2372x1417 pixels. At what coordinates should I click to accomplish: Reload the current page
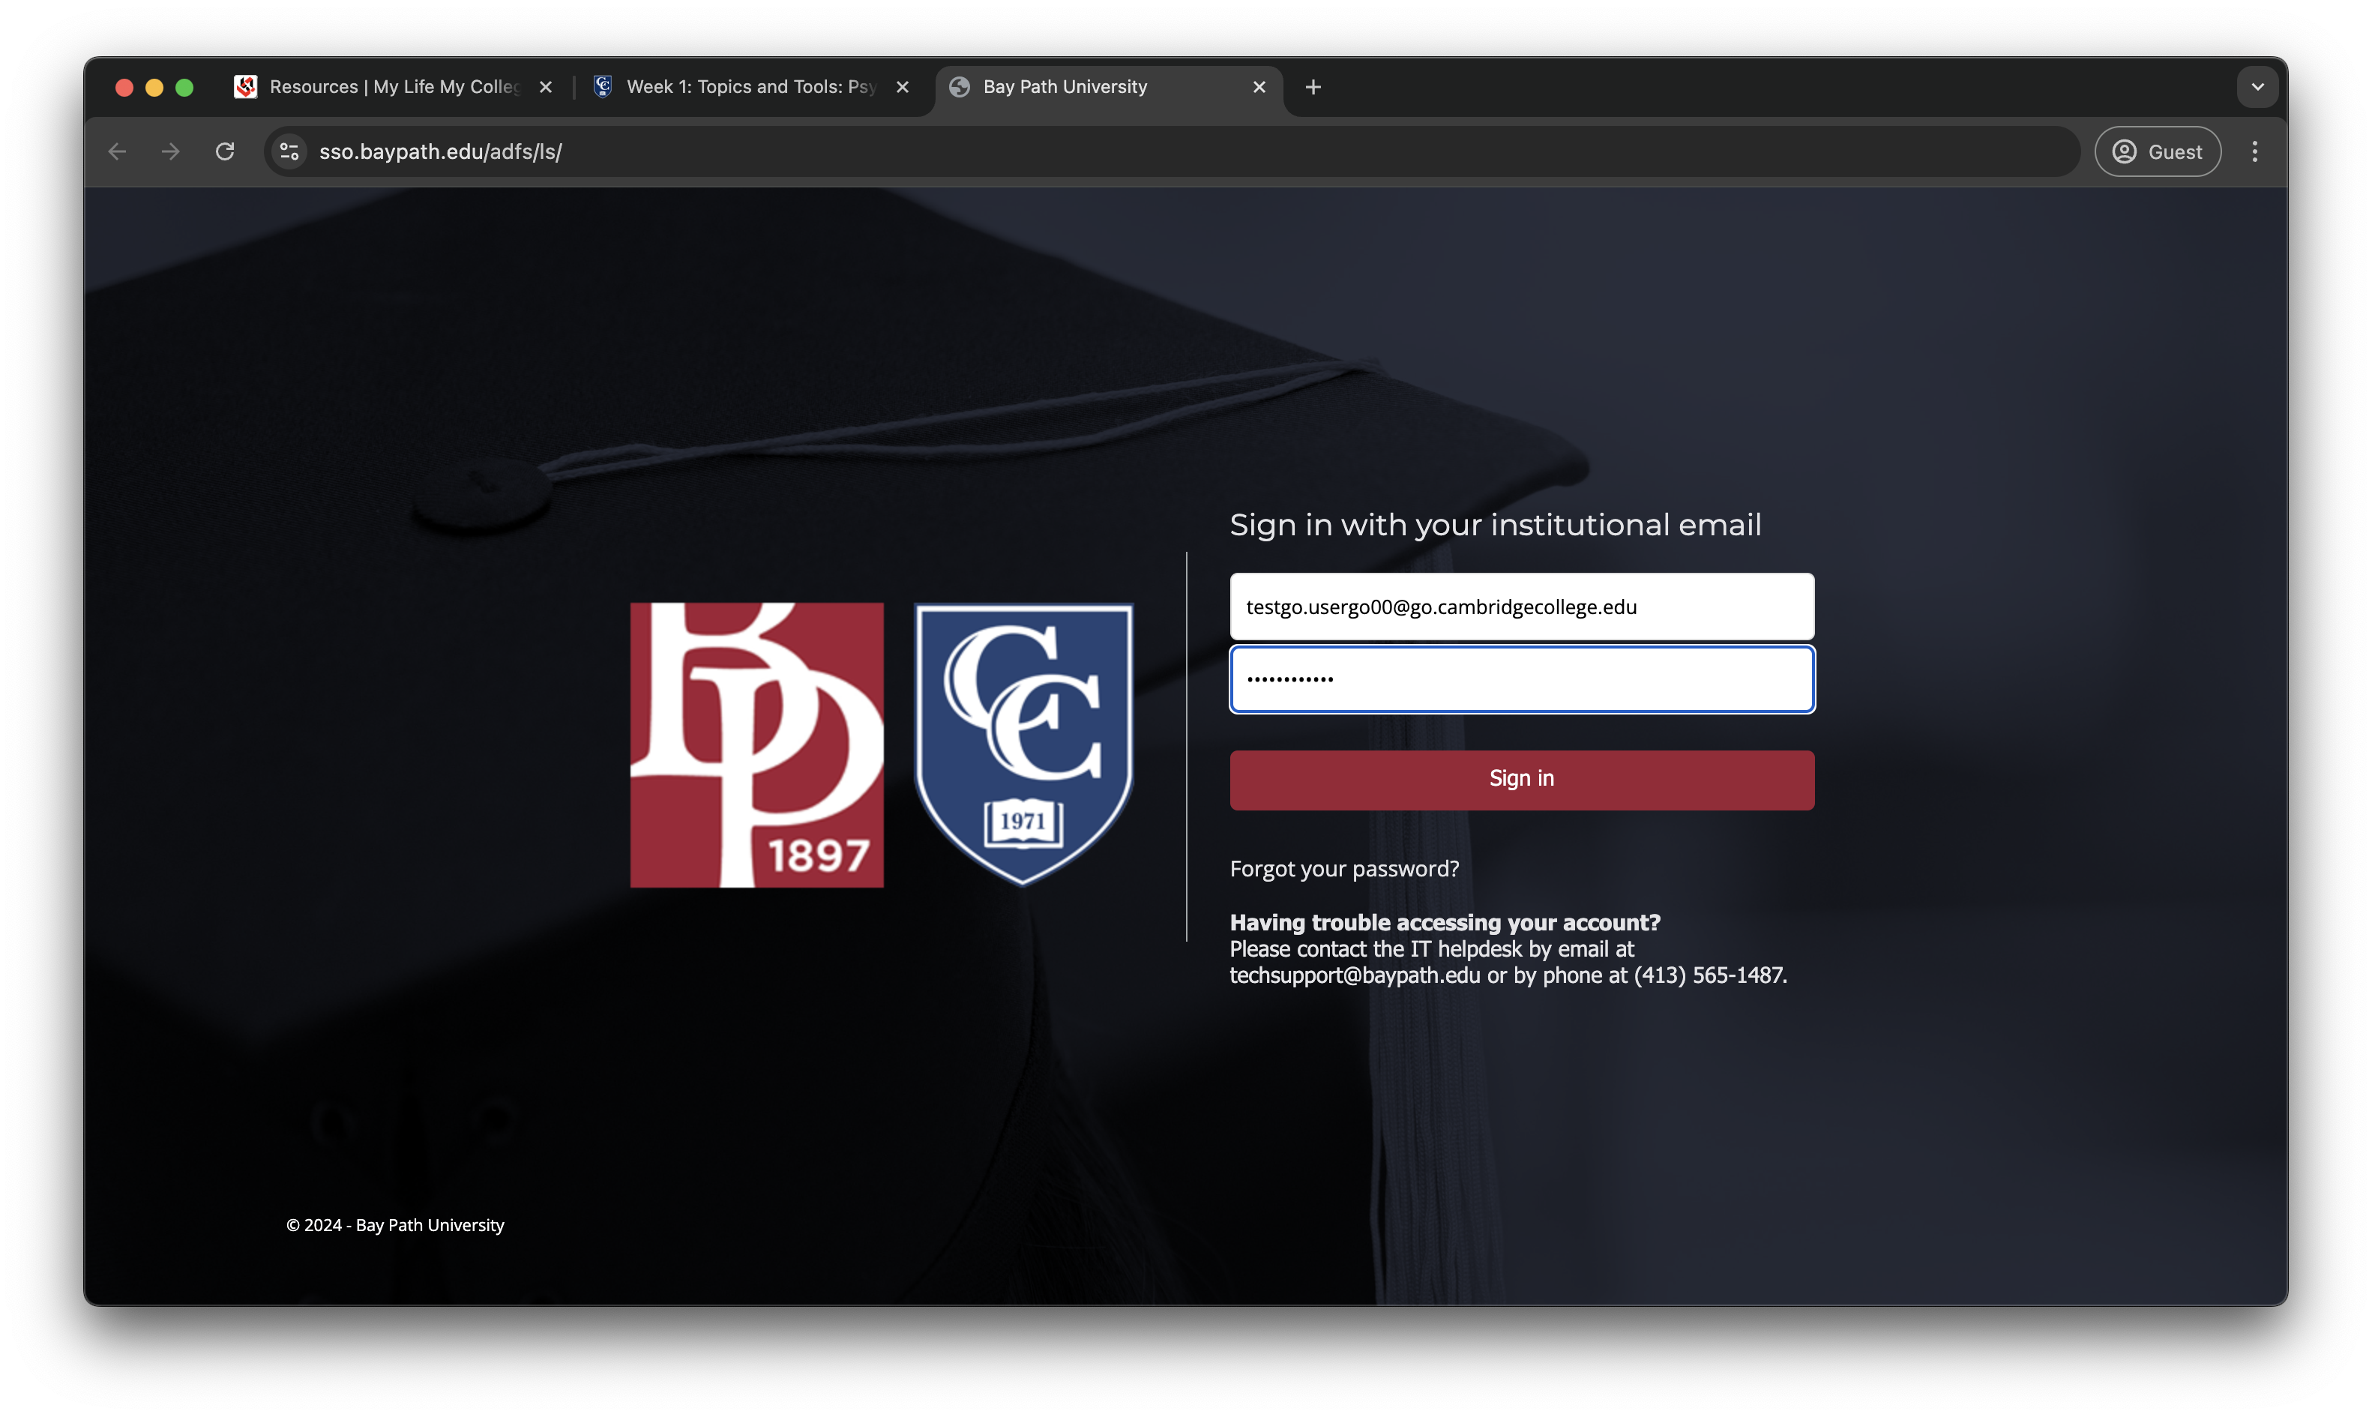225,151
